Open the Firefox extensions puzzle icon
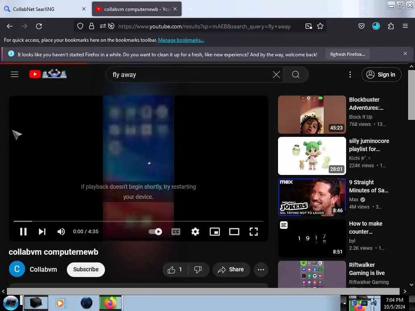This screenshot has width=415, height=311. point(391,26)
